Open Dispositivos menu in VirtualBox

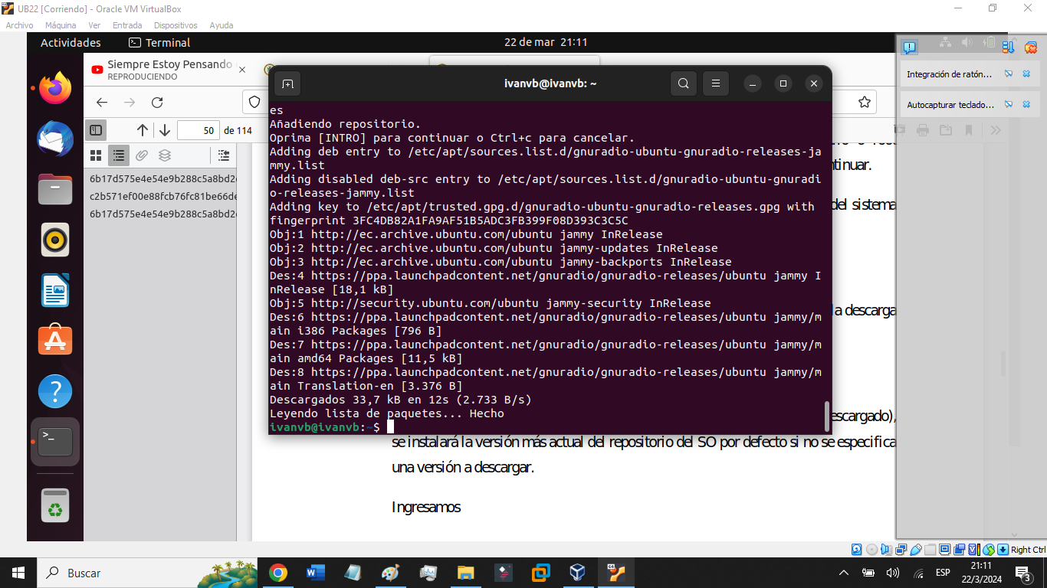pos(176,25)
